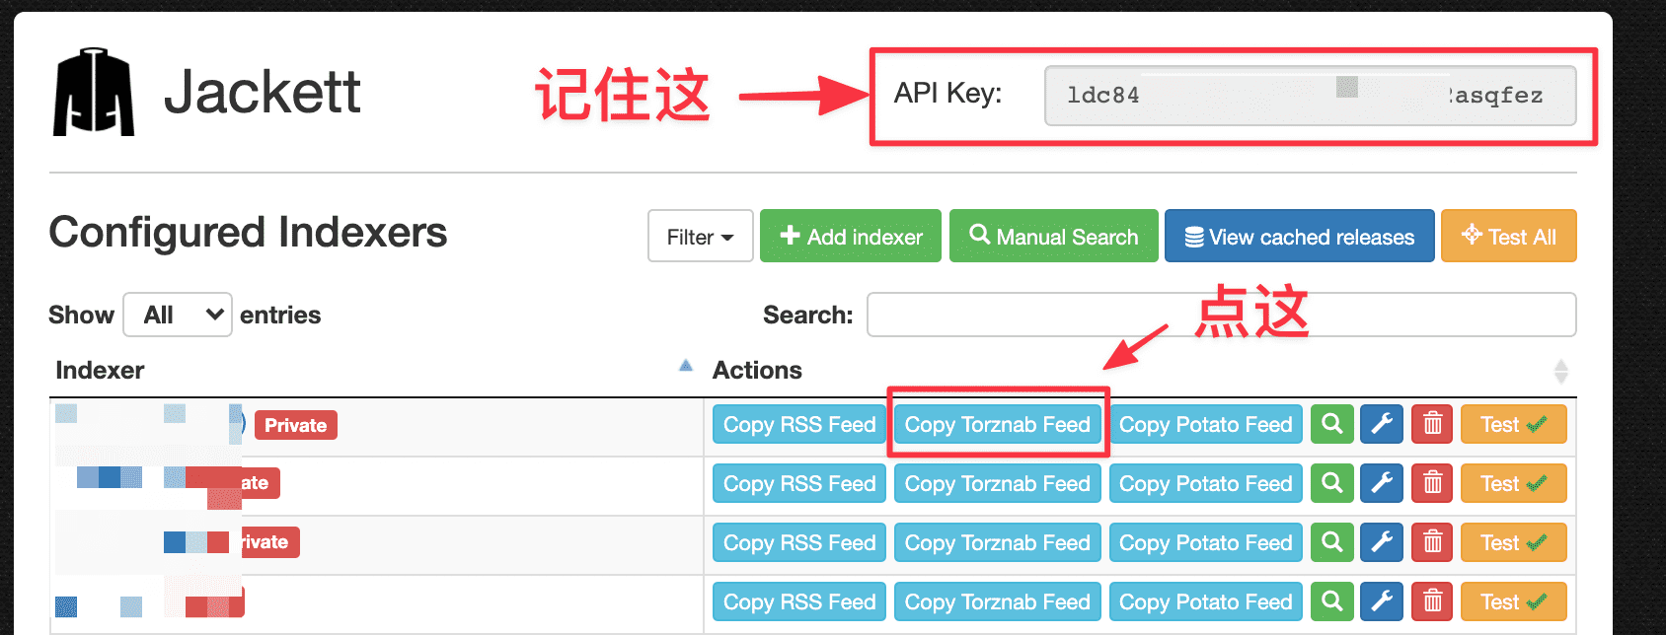The height and width of the screenshot is (635, 1666).
Task: Sort using the Actions column arrows
Action: click(1560, 371)
